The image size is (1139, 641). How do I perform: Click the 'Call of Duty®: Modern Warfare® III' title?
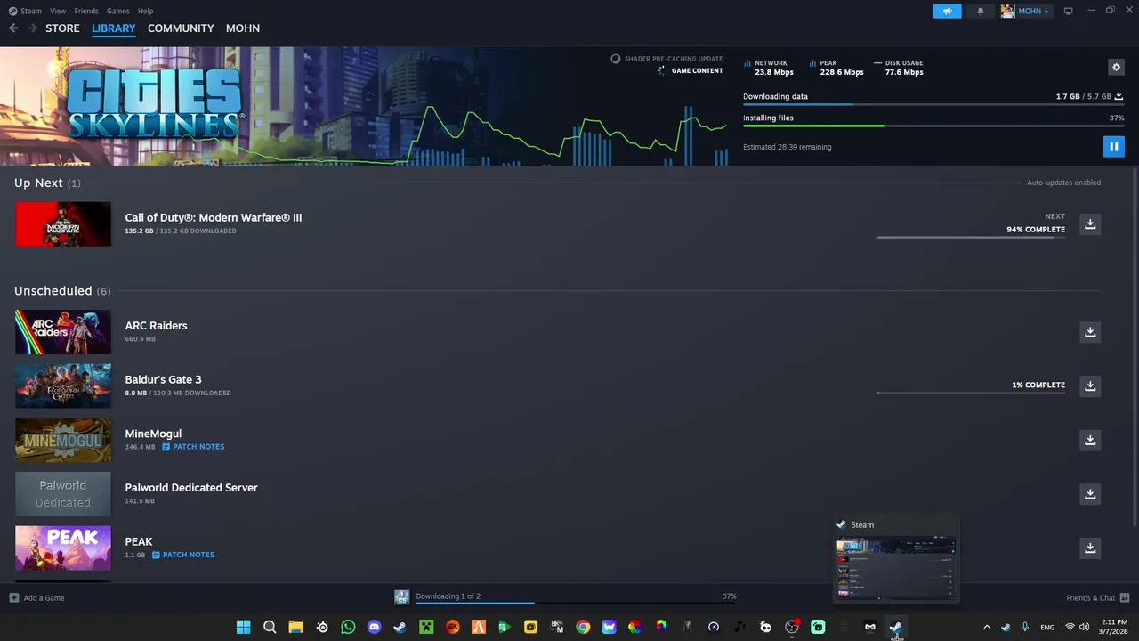tap(214, 217)
